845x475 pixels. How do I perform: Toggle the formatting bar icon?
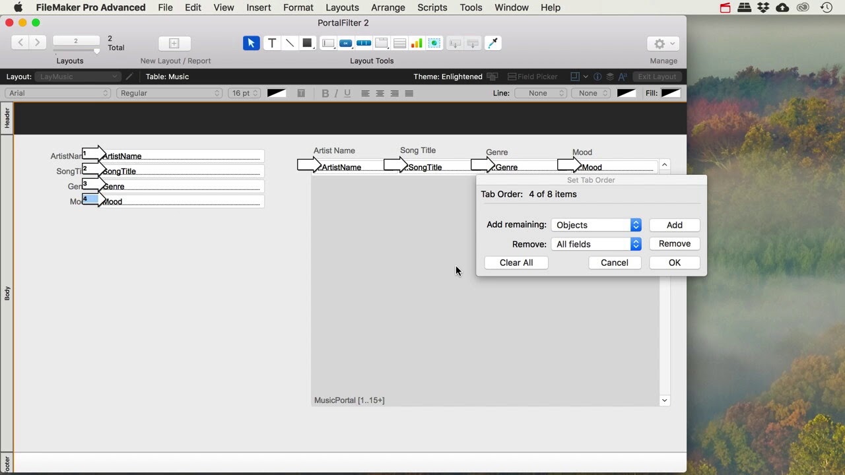pyautogui.click(x=623, y=77)
